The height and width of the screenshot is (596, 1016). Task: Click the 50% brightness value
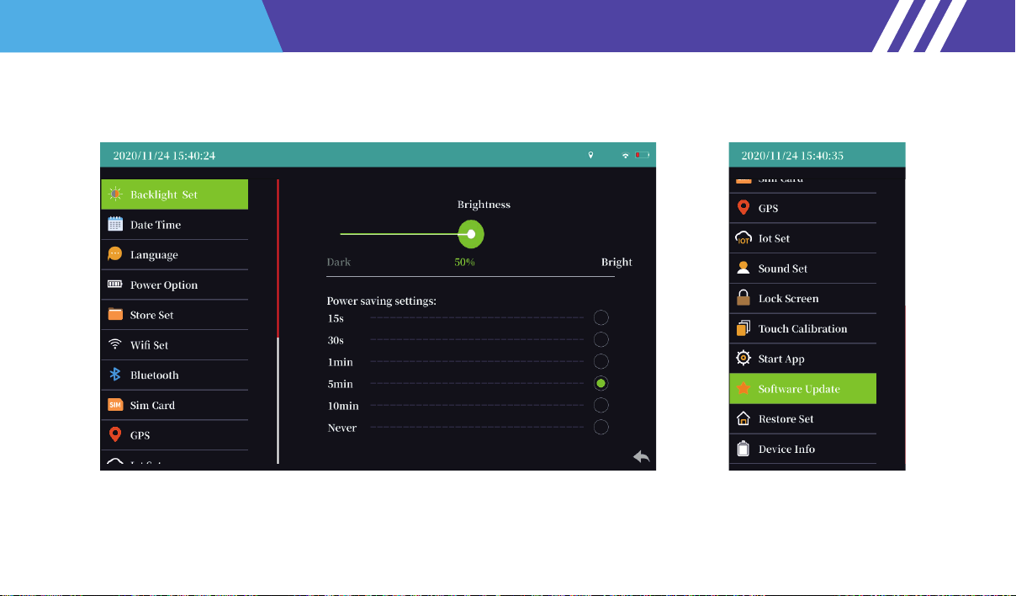[x=465, y=262]
